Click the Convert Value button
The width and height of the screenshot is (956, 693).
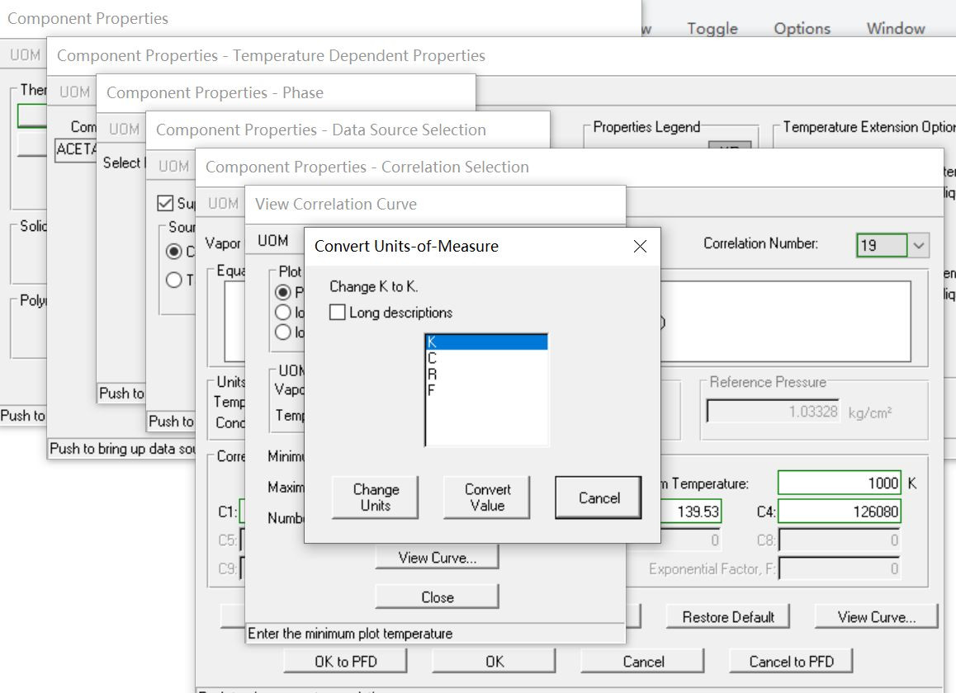pos(487,497)
